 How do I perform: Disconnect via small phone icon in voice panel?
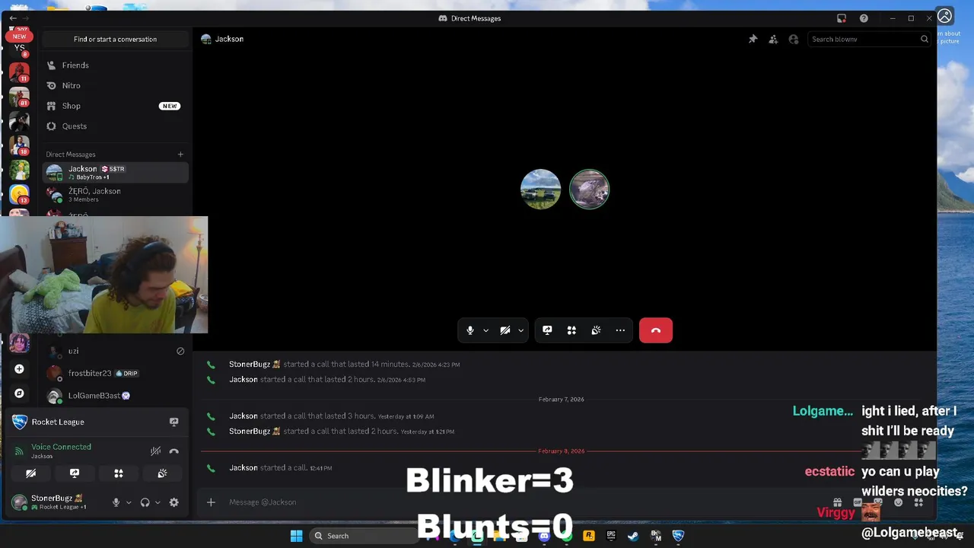point(174,451)
